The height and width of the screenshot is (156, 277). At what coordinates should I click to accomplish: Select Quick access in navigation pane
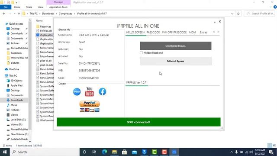16,24
